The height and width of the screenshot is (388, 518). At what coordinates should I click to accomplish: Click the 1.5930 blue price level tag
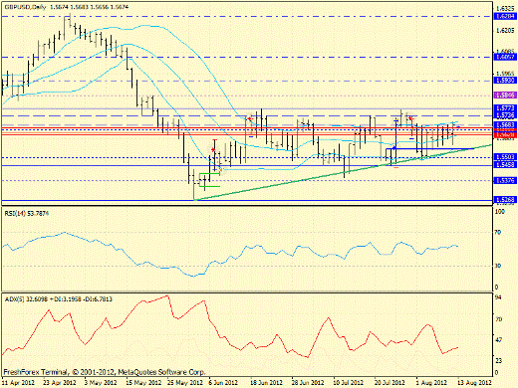pos(505,81)
